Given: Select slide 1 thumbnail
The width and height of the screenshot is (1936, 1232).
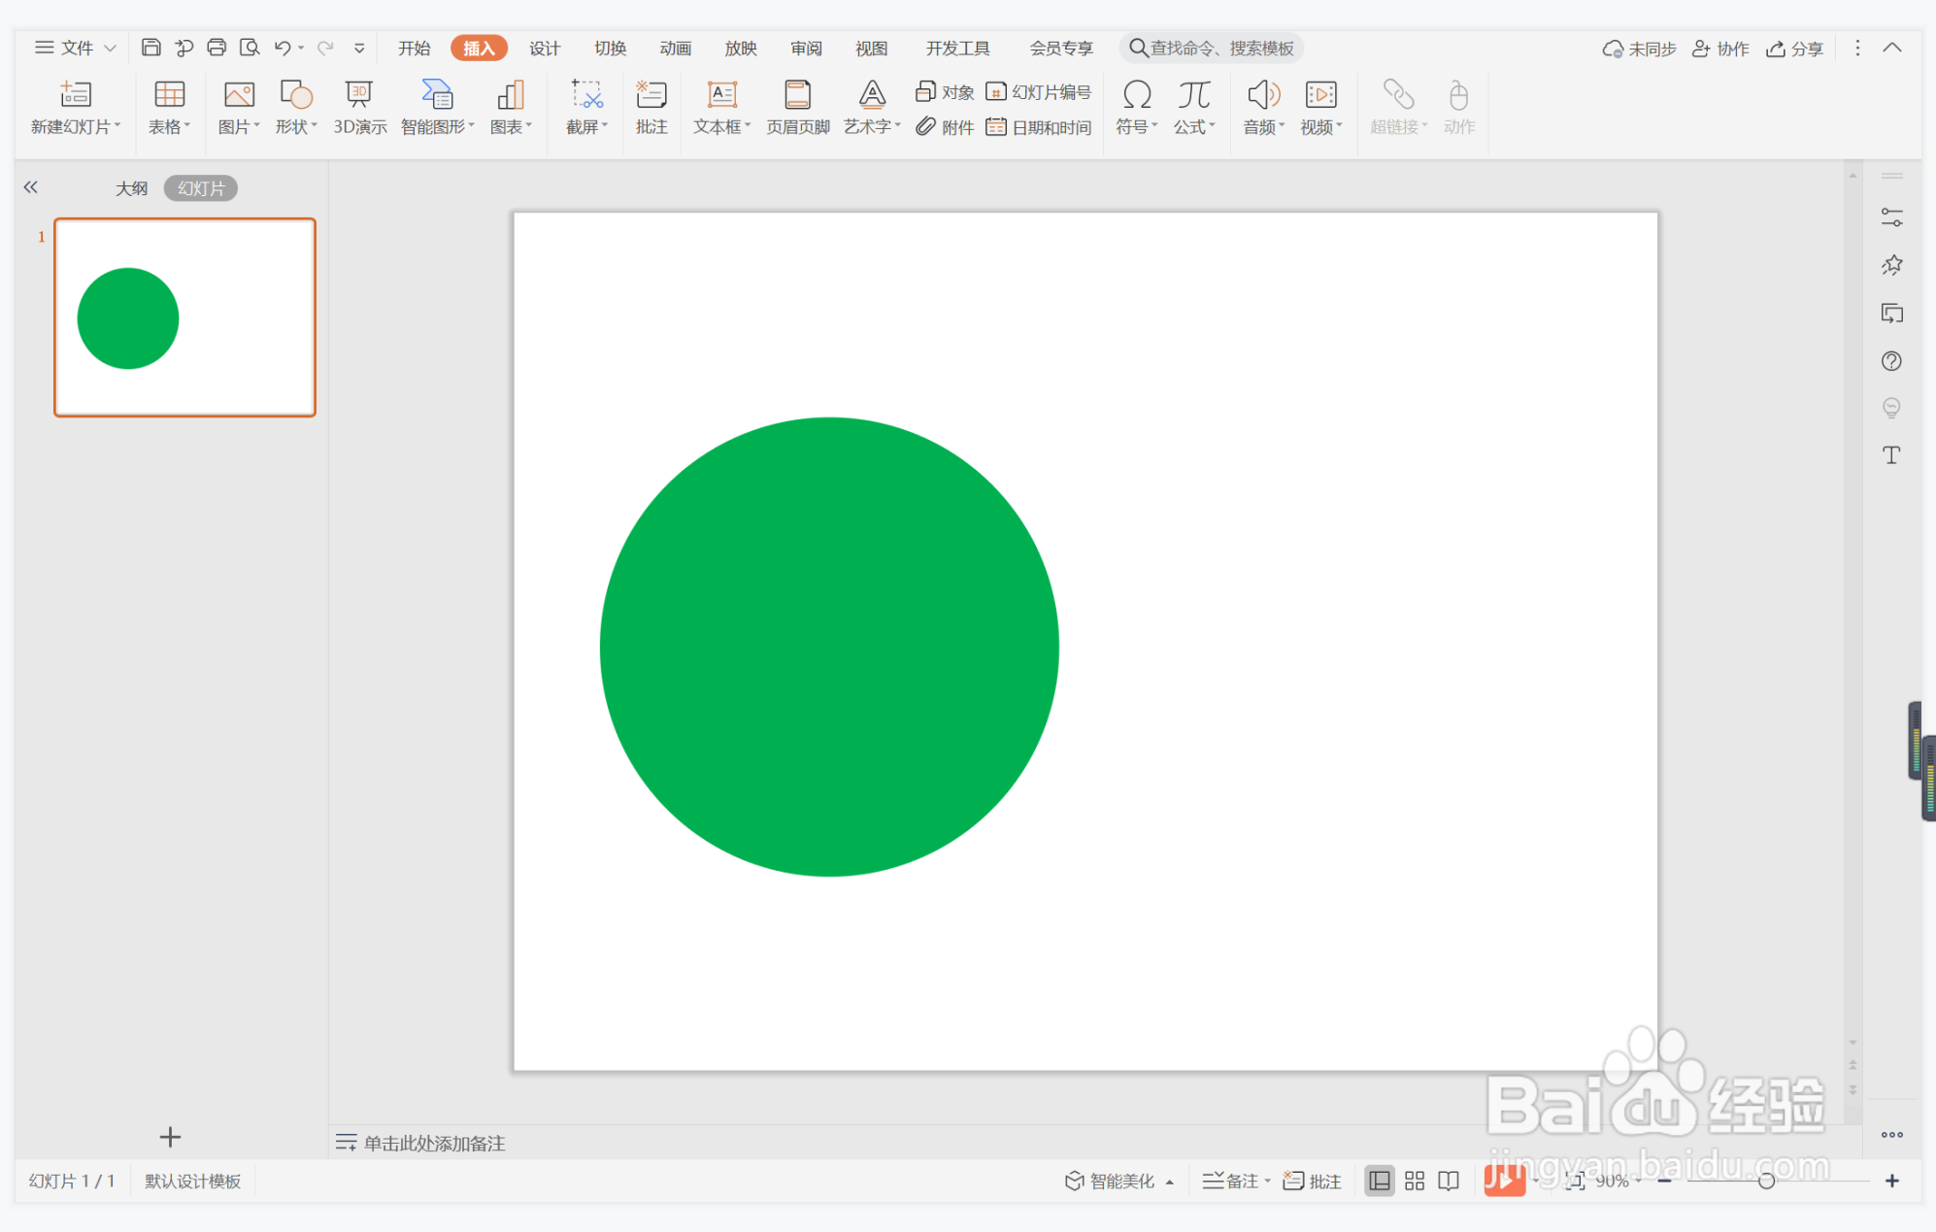Looking at the screenshot, I should pyautogui.click(x=184, y=317).
